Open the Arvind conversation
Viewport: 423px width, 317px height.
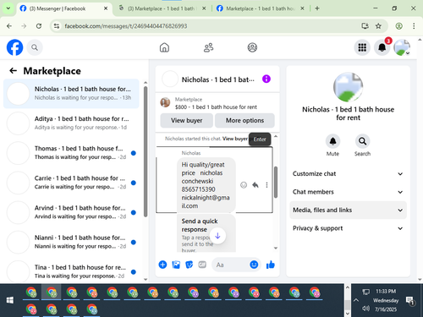[x=71, y=212]
